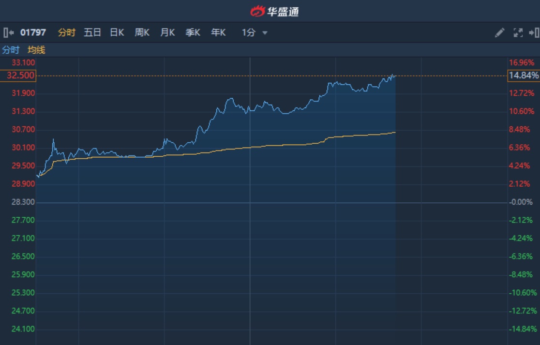
Task: Select the 周K weekly chart tab
Action: coord(142,33)
